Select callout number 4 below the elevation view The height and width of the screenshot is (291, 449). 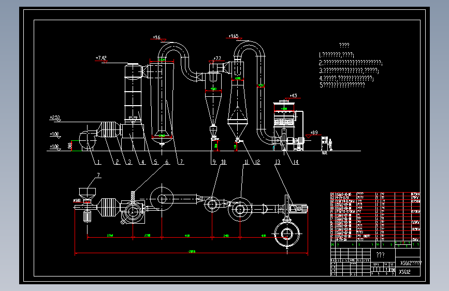click(x=142, y=162)
